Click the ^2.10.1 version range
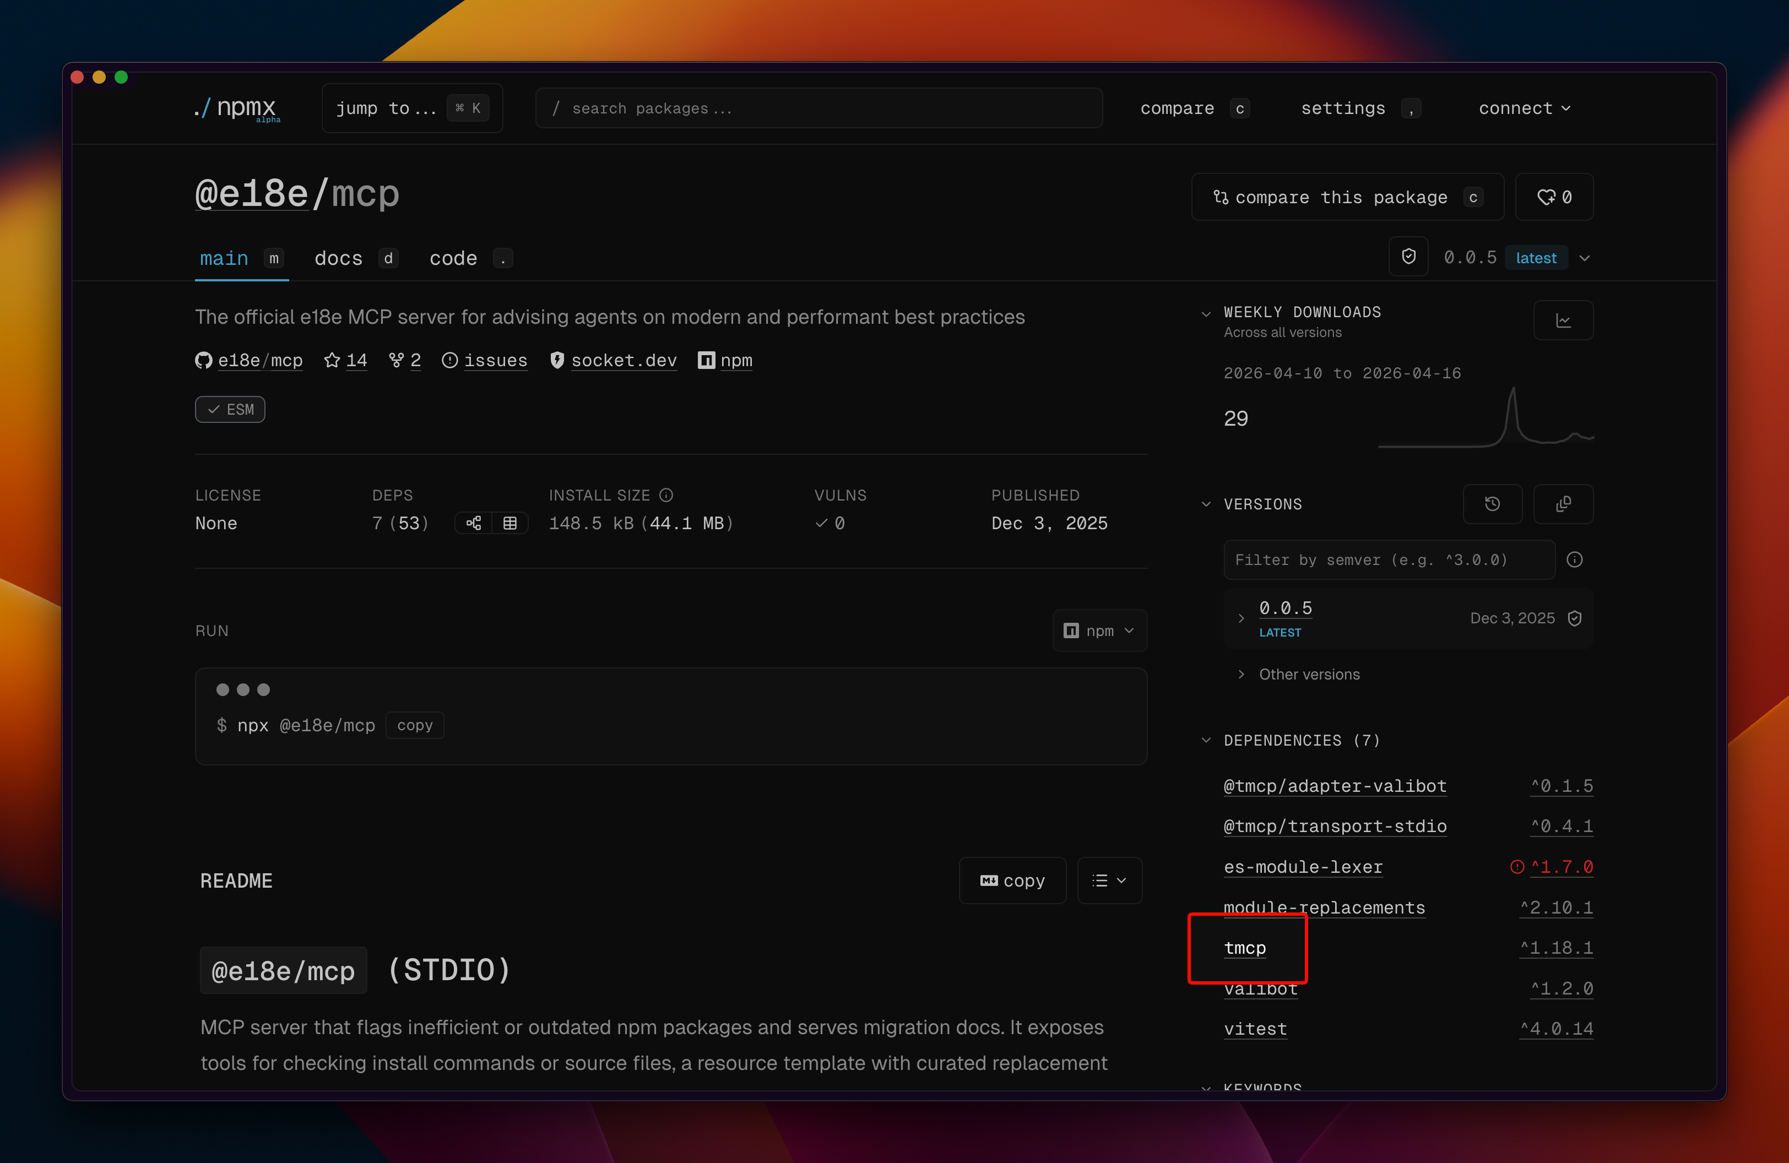The image size is (1789, 1163). (x=1557, y=907)
